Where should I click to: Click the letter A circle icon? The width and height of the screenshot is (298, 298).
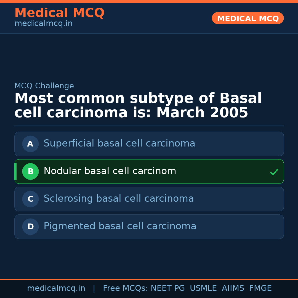click(30, 144)
